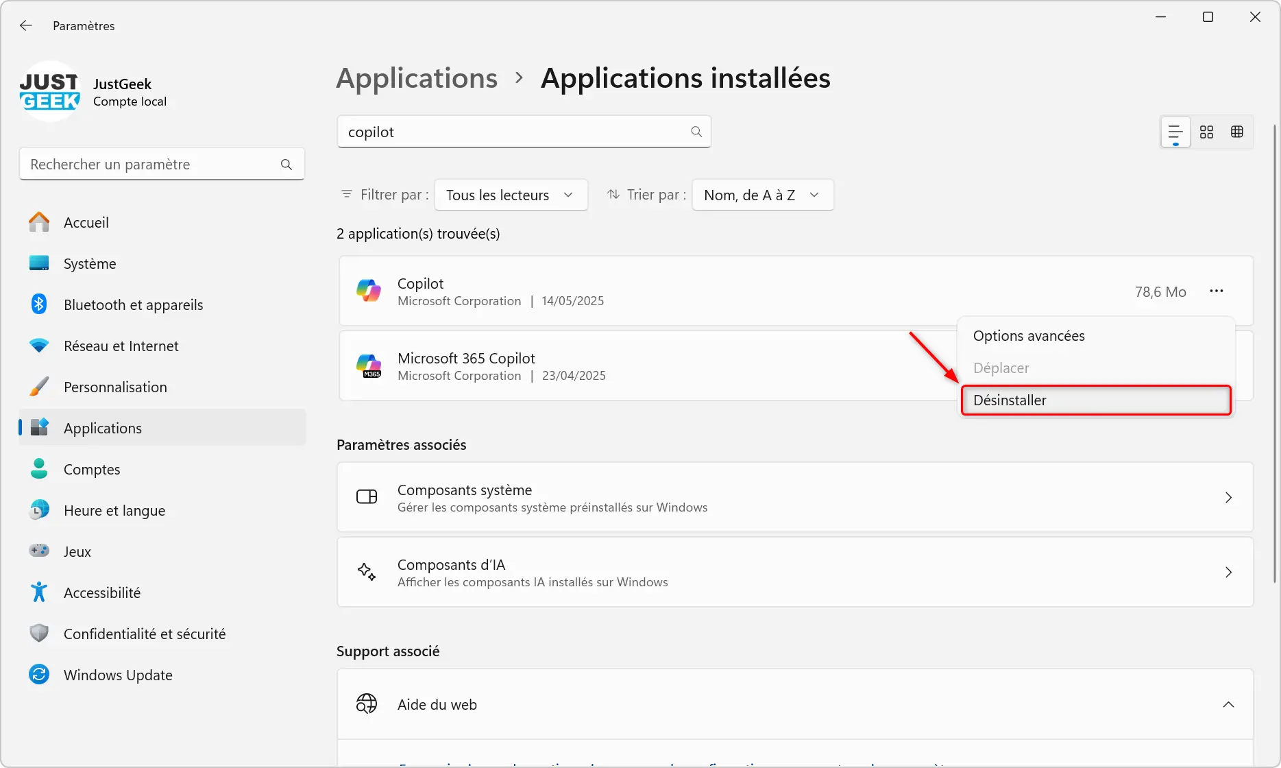Maximize the Paramètres window
1281x768 pixels.
[x=1208, y=17]
